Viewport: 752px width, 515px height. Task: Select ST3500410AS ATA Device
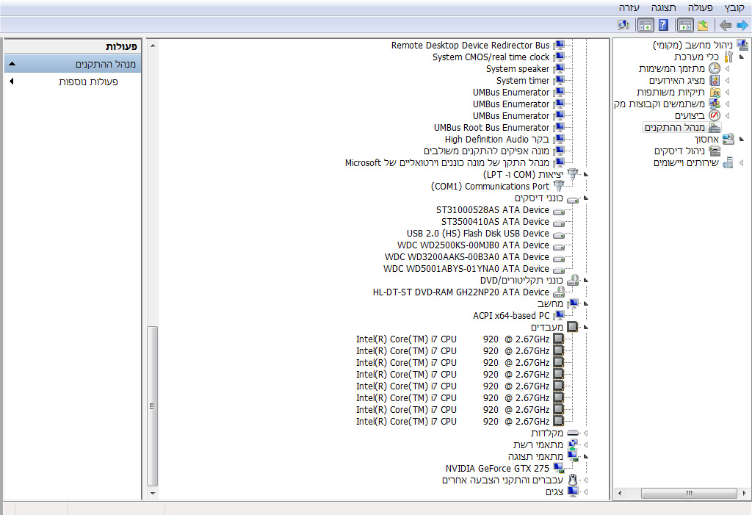pos(495,222)
